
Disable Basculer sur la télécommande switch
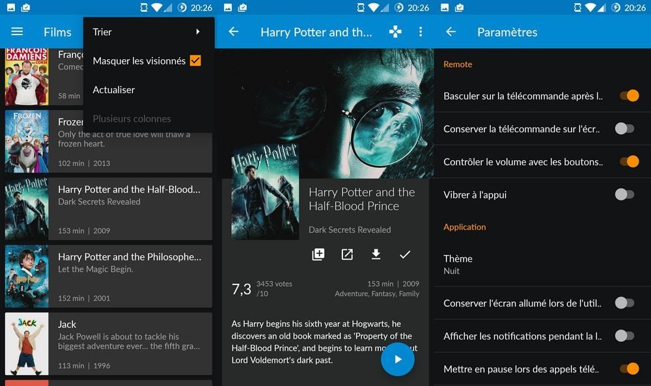pyautogui.click(x=630, y=96)
